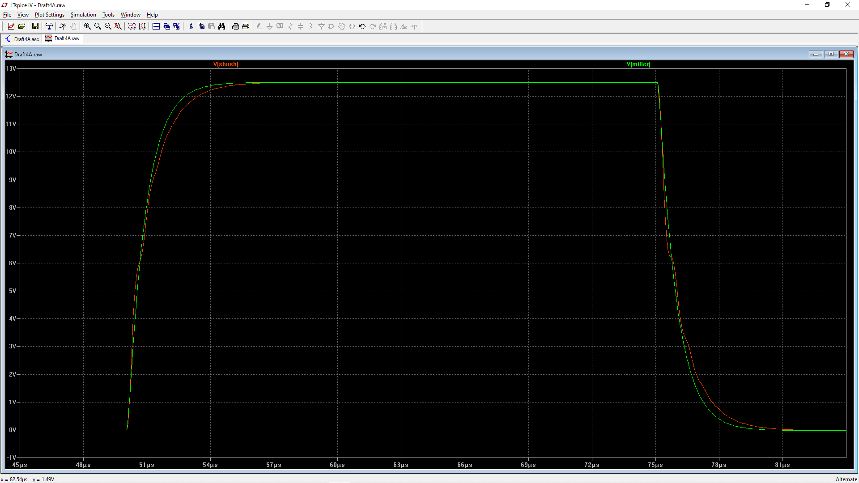Click the Tile Windows Horizontally icon
The height and width of the screenshot is (483, 859).
[x=156, y=26]
